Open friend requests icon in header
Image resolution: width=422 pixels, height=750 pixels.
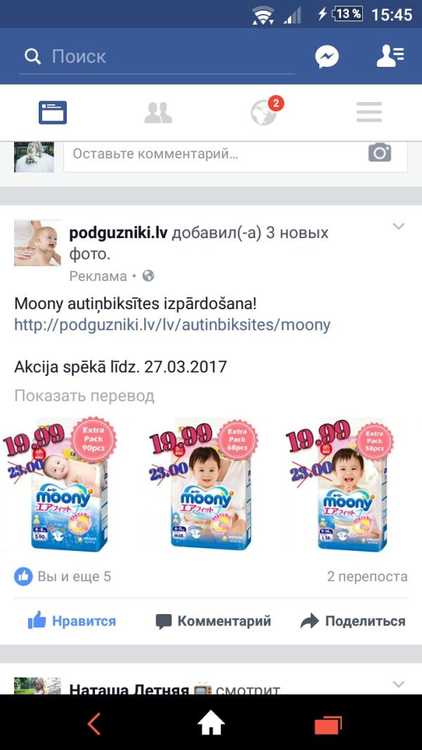pos(390,56)
